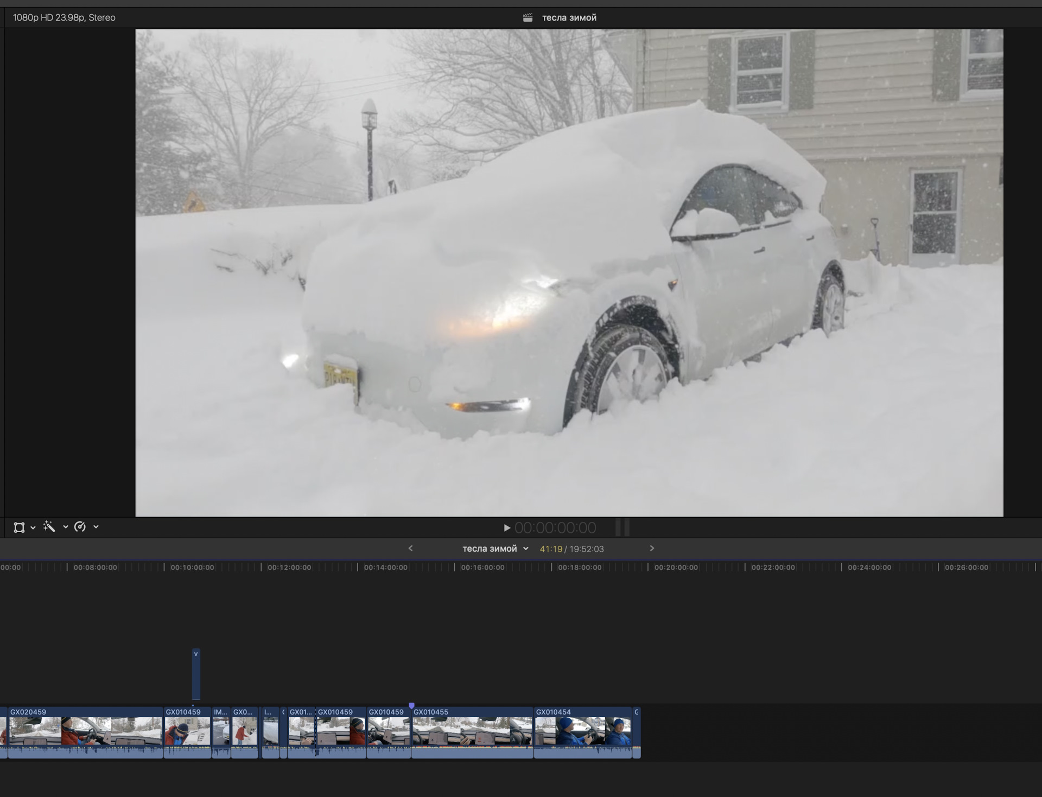Click the Enhancements magic wand icon
Image resolution: width=1042 pixels, height=797 pixels.
(x=49, y=527)
